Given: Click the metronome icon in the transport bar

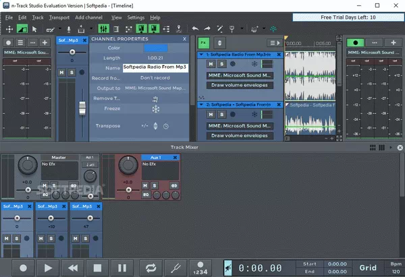Looking at the screenshot, I should [x=175, y=268].
